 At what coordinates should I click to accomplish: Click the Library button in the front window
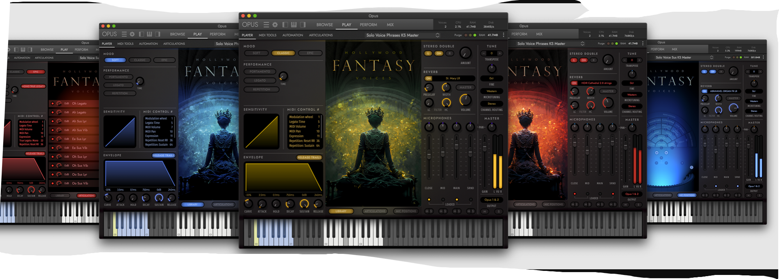341,211
